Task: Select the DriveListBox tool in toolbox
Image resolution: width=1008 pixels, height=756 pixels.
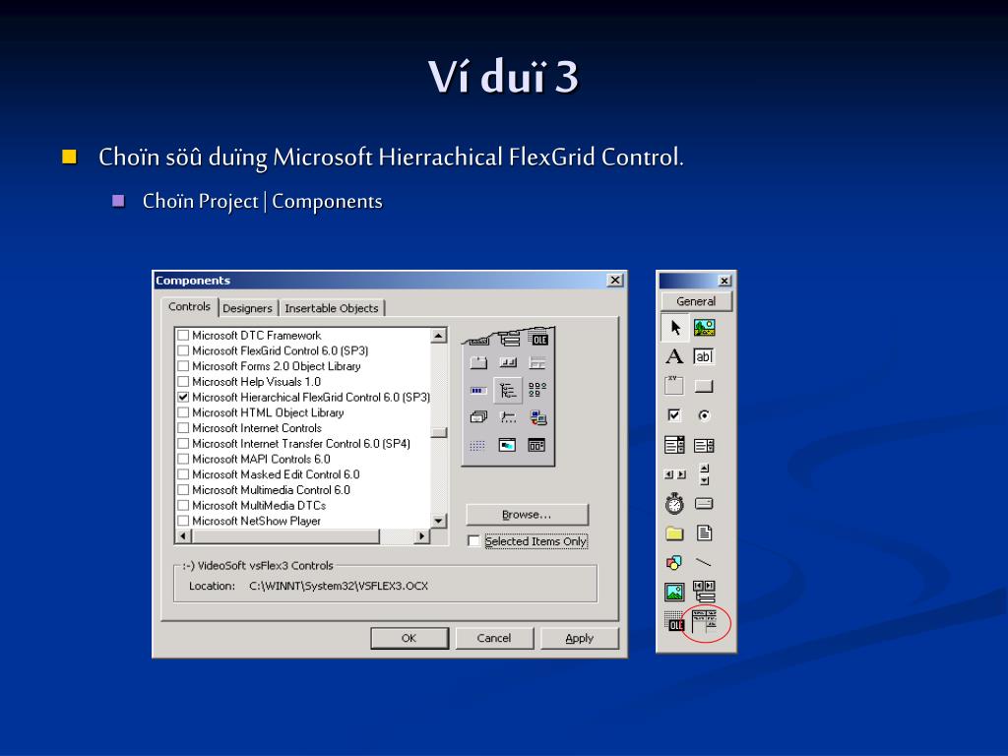Action: (x=704, y=503)
